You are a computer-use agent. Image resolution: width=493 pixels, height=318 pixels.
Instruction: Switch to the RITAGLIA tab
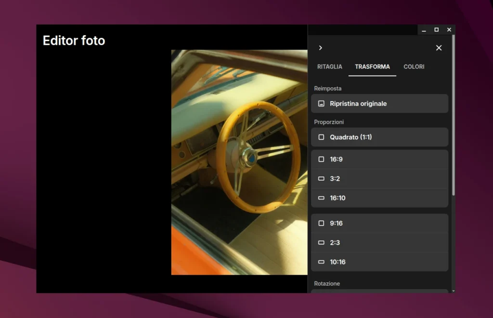pos(329,67)
